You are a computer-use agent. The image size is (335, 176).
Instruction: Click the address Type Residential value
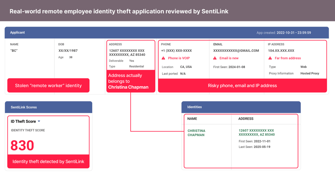(137, 66)
